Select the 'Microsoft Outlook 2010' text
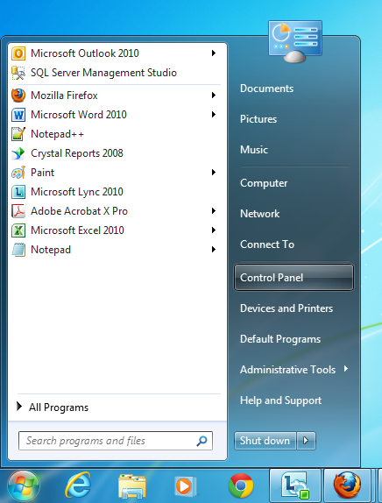This screenshot has width=382, height=503. click(x=85, y=53)
